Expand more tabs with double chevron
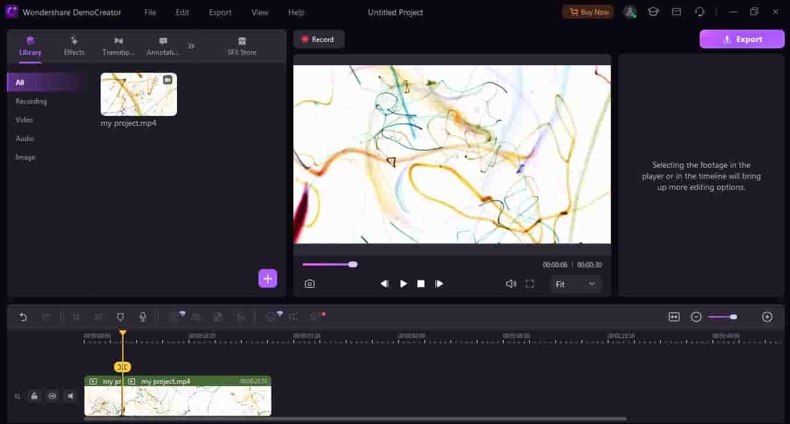The height and width of the screenshot is (424, 790). point(191,46)
